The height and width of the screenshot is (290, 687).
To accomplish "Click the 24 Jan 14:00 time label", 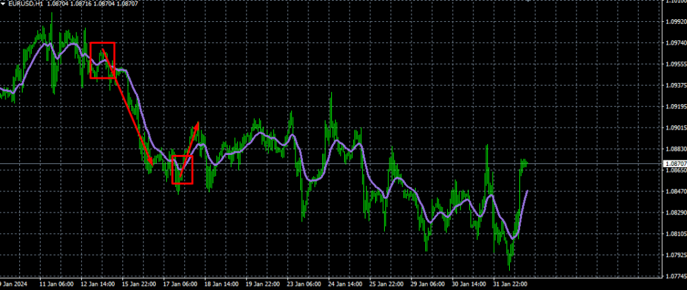I will (x=346, y=284).
